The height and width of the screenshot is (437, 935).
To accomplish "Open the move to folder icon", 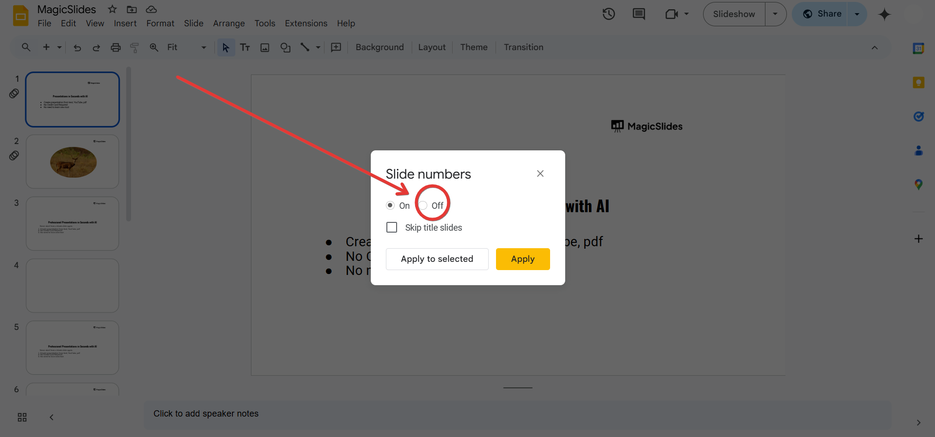I will (x=132, y=9).
